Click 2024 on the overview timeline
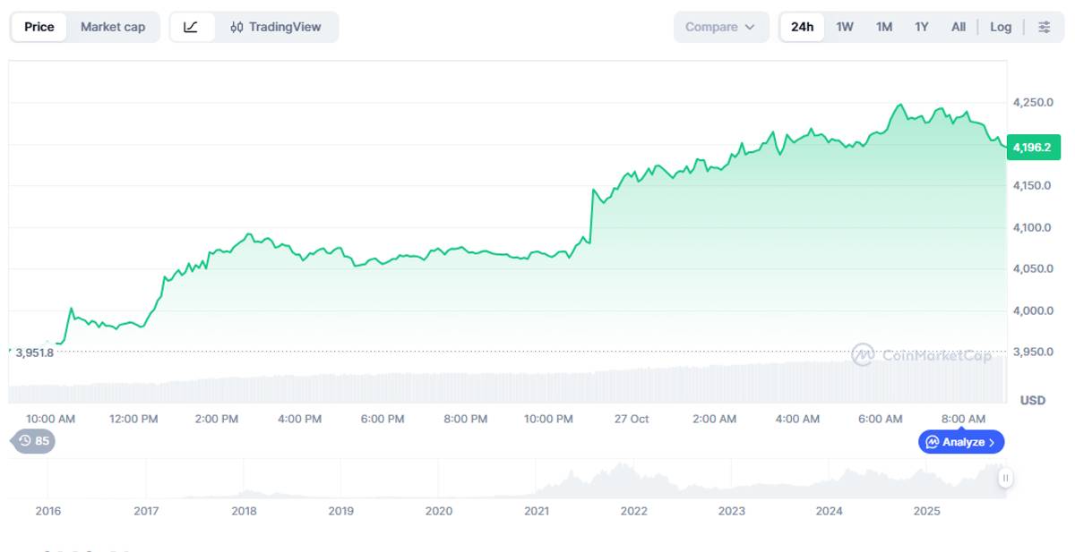 [830, 511]
